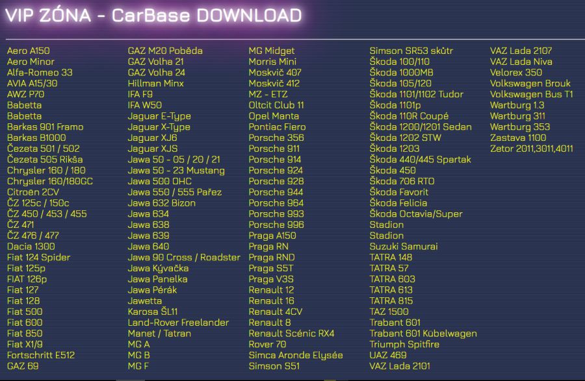
Task: Open Zetor 2011,3011,4011 link
Action: coord(531,149)
